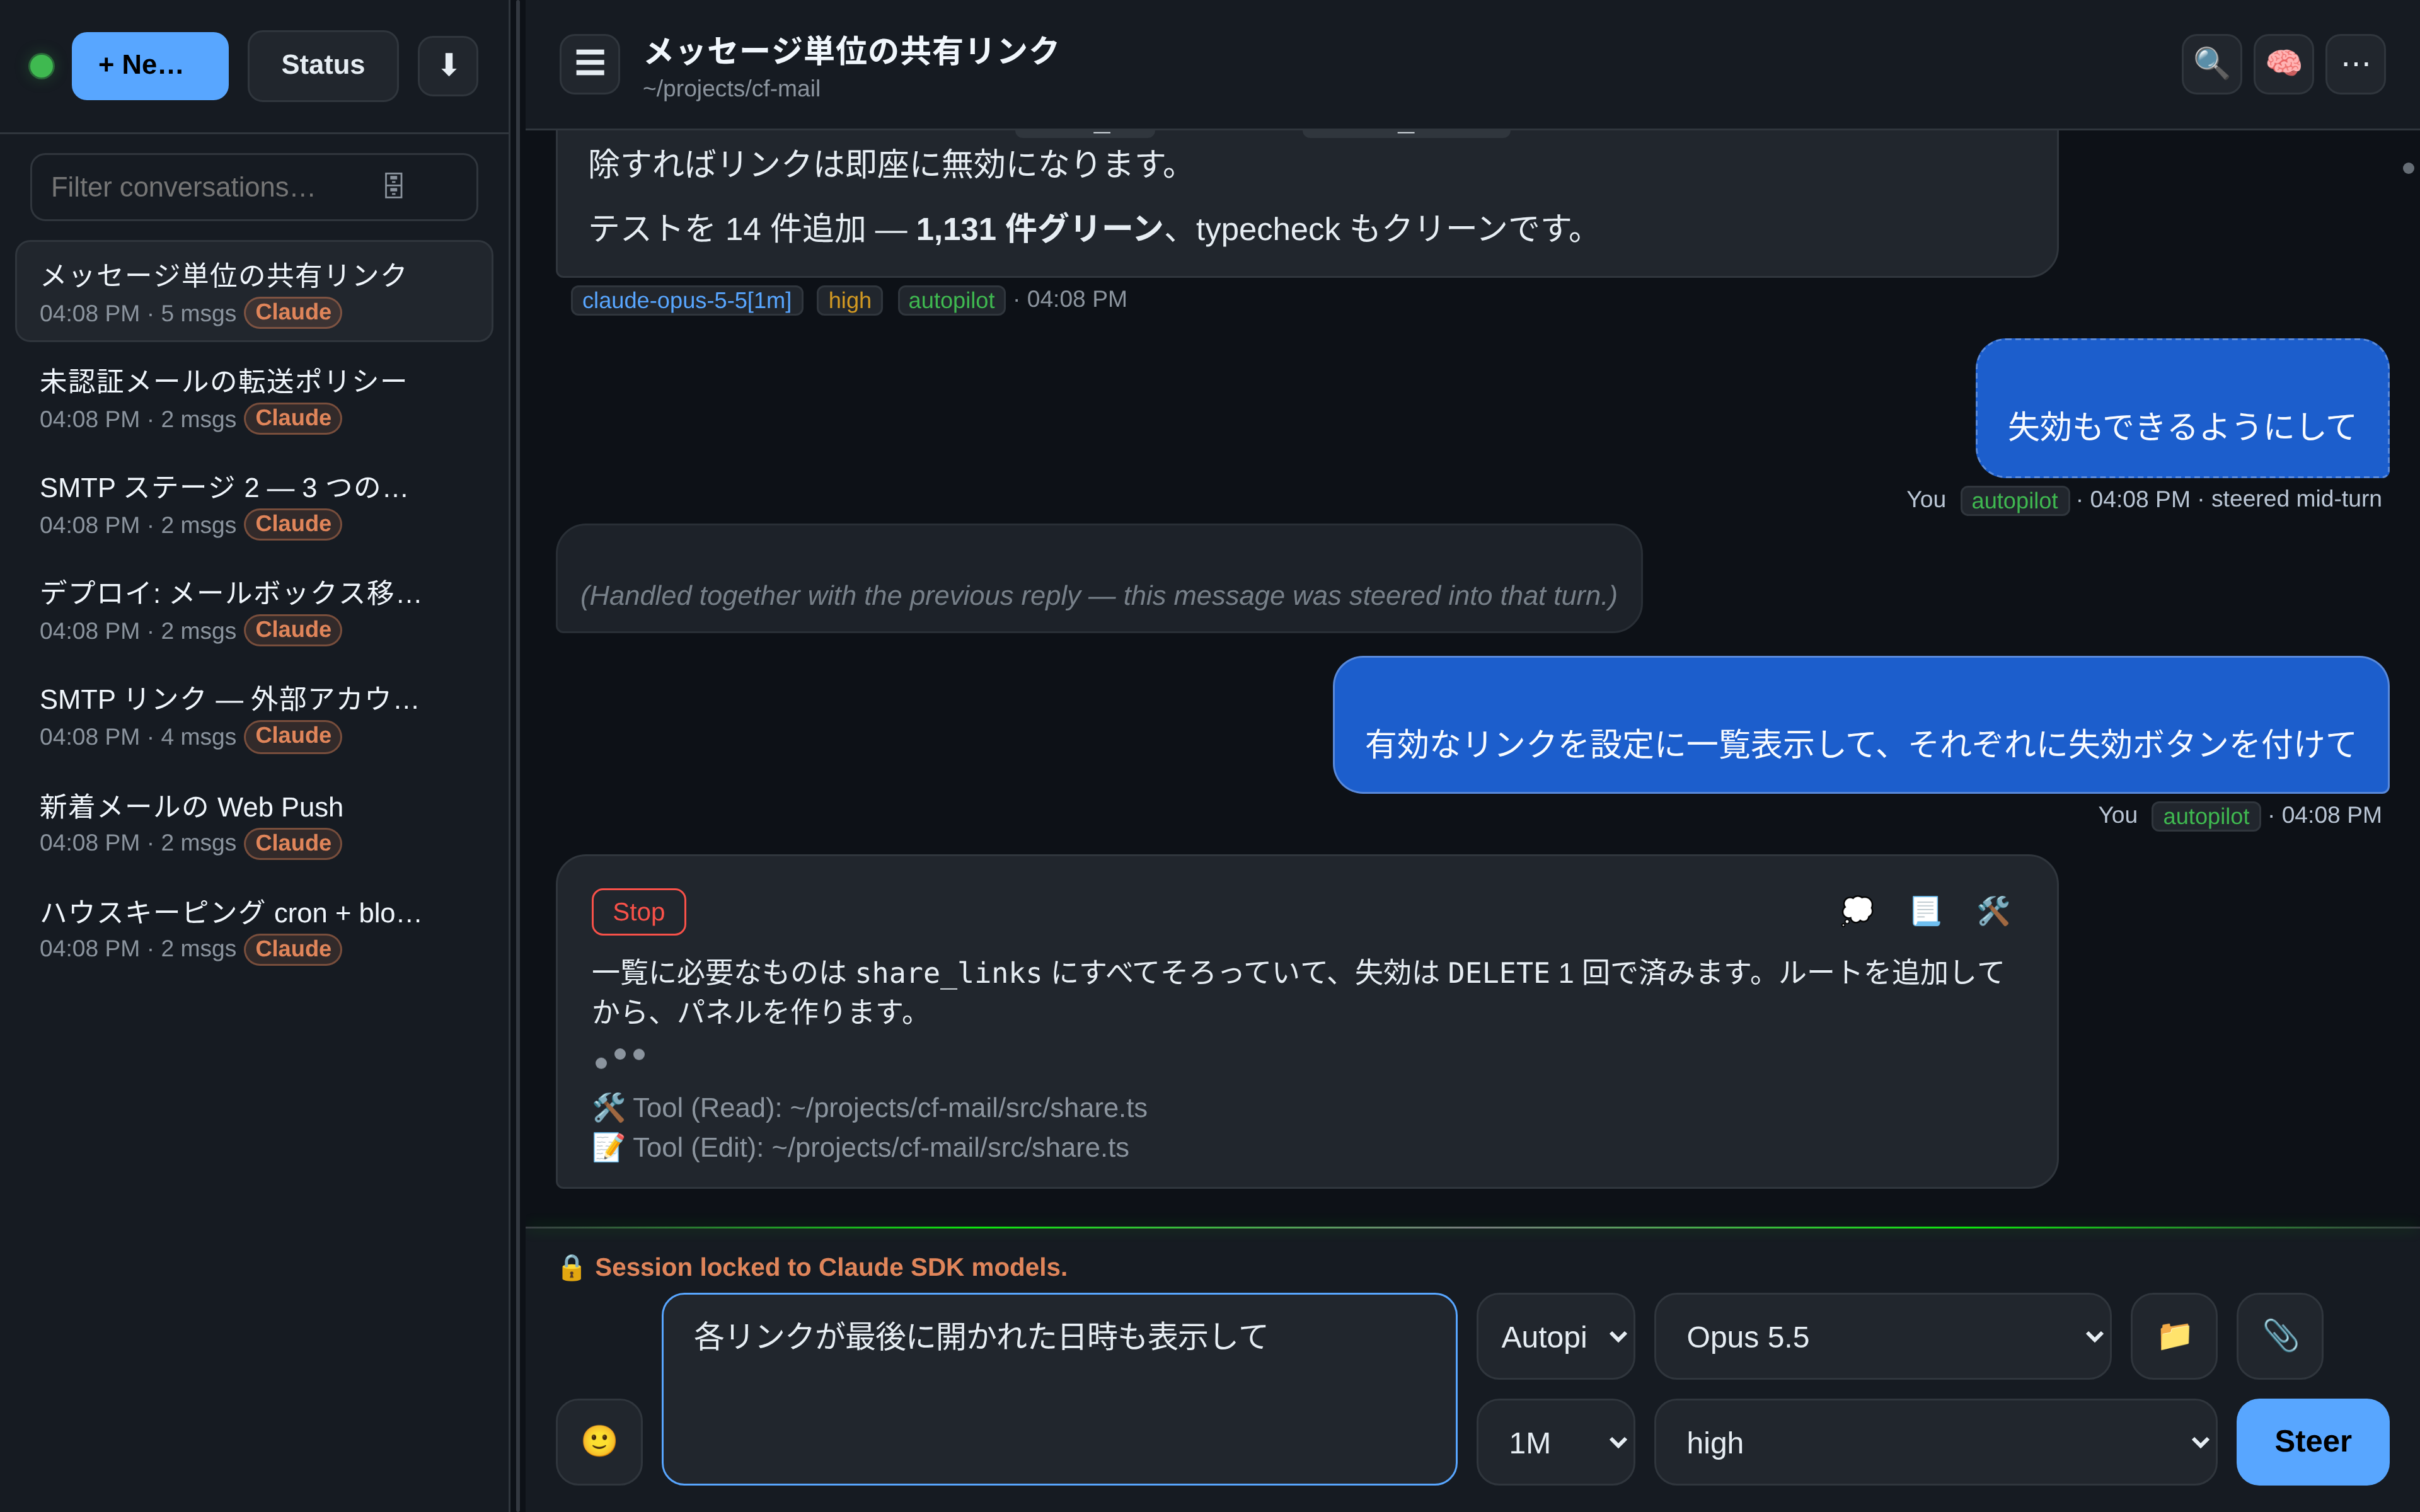The image size is (2420, 1512).
Task: Open conversation SMTP リンク — 外部アカウ…
Action: coord(254,716)
